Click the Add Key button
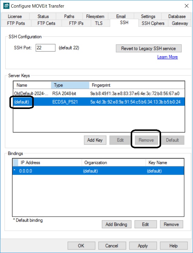Screen dimensions: 193x253 (x=95, y=140)
